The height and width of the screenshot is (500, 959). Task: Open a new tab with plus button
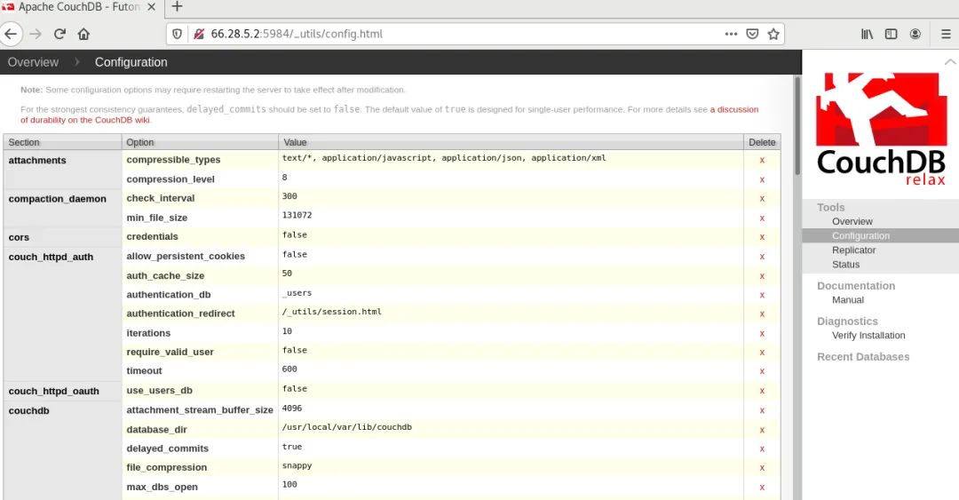click(177, 7)
